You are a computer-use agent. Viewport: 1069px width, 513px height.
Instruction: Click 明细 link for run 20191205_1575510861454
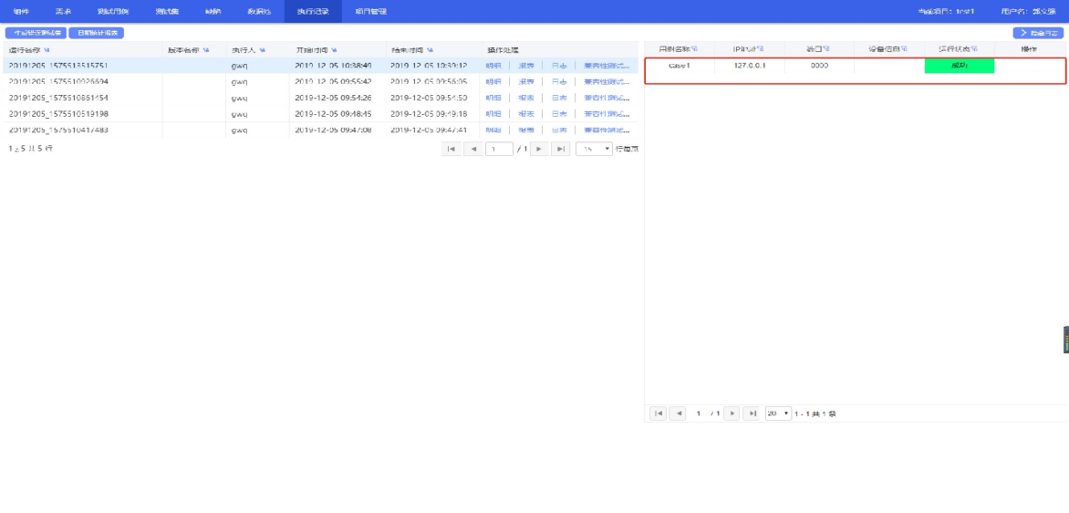(x=493, y=98)
